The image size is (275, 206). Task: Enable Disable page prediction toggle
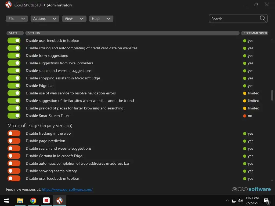[14, 141]
